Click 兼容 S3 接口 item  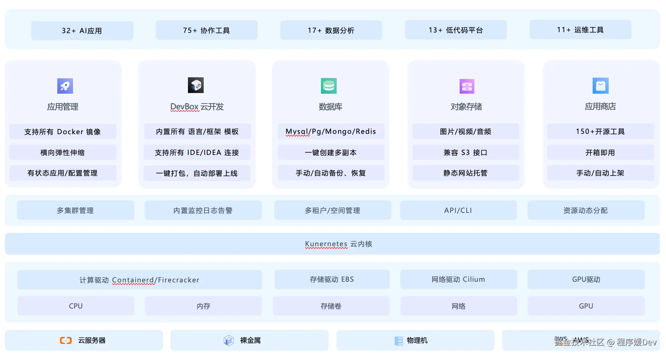[x=466, y=153]
